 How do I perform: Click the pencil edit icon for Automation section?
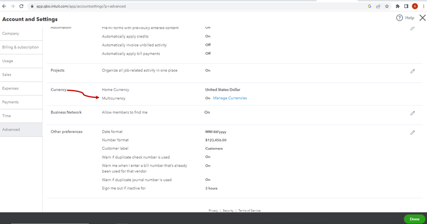tap(412, 28)
